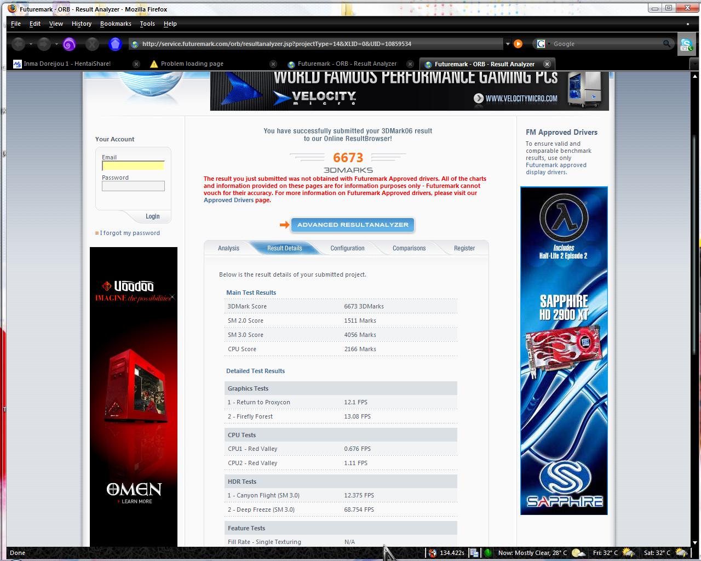Image resolution: width=701 pixels, height=561 pixels.
Task: Switch to the Comparisons tab
Action: point(409,248)
